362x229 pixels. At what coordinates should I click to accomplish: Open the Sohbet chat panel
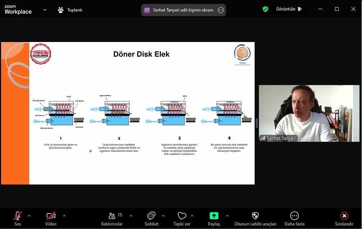click(x=151, y=218)
